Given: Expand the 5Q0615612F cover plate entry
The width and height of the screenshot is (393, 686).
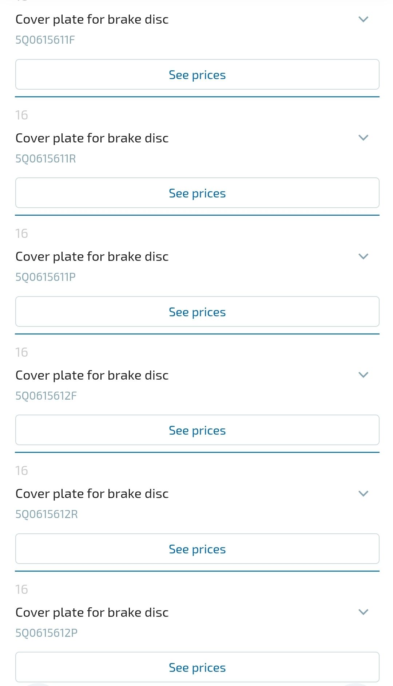Looking at the screenshot, I should point(363,375).
